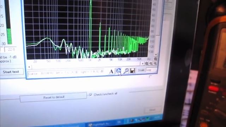The image size is (226, 127).
Task: Click the first horizontal zoom magnifier icon
Action: pyautogui.click(x=147, y=64)
